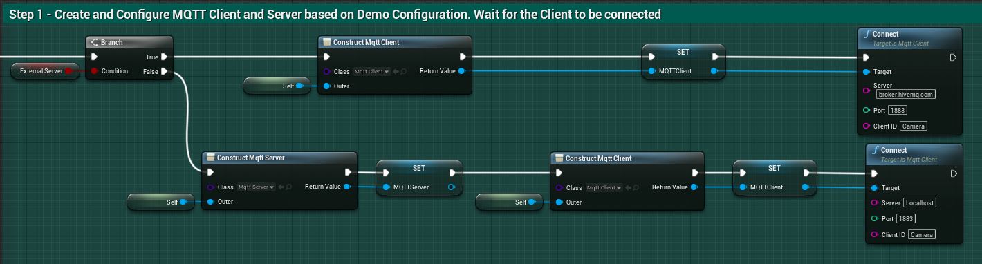
Task: Click magnifier browse icon beside Mqtt Server class
Action: [288, 187]
